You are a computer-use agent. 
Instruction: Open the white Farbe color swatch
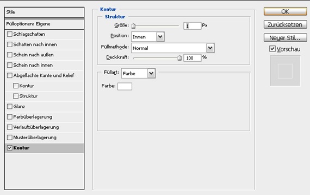tap(125, 86)
